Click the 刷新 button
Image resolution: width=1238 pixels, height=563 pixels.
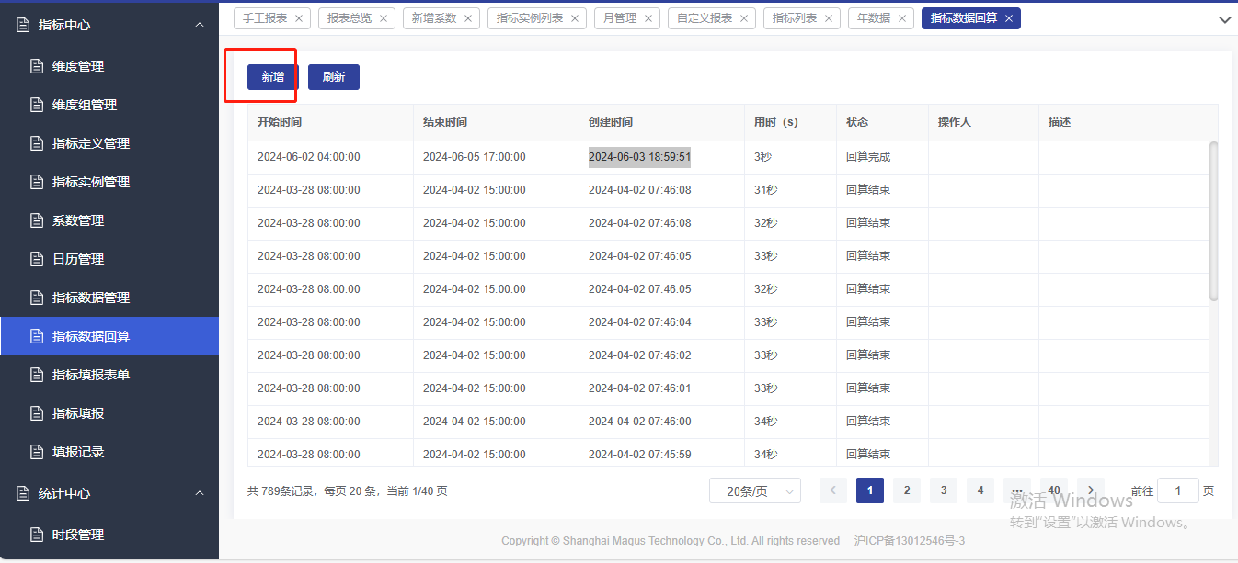pyautogui.click(x=333, y=77)
